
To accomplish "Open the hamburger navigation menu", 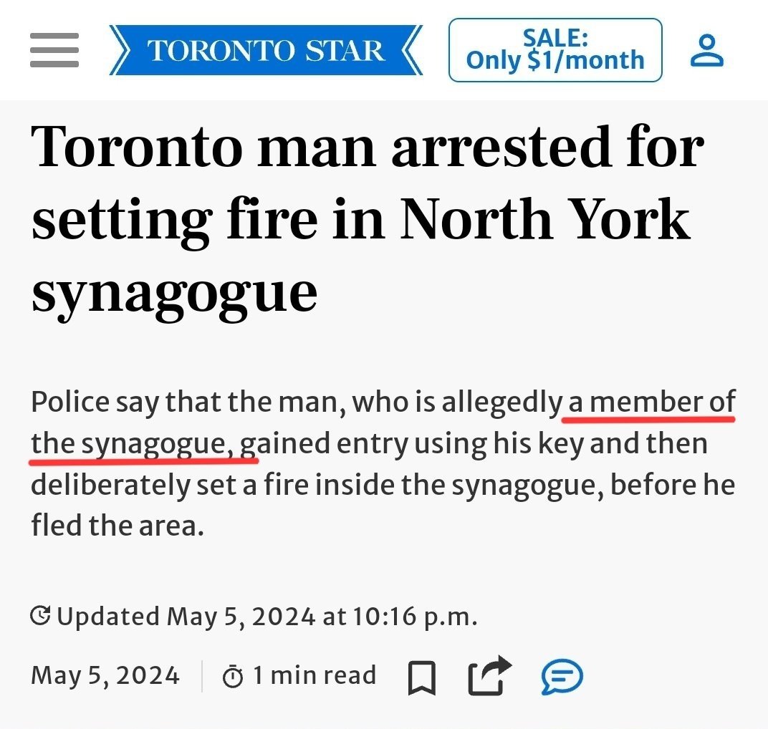I will coord(54,50).
